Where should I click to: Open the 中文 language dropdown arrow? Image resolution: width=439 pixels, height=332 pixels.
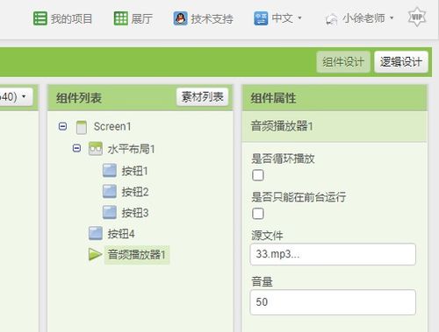click(x=299, y=18)
